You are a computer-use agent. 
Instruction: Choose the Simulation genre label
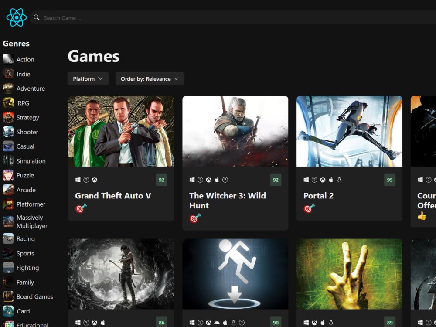click(x=31, y=161)
